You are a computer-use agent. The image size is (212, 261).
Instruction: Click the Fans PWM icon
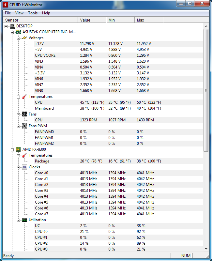(x=24, y=126)
